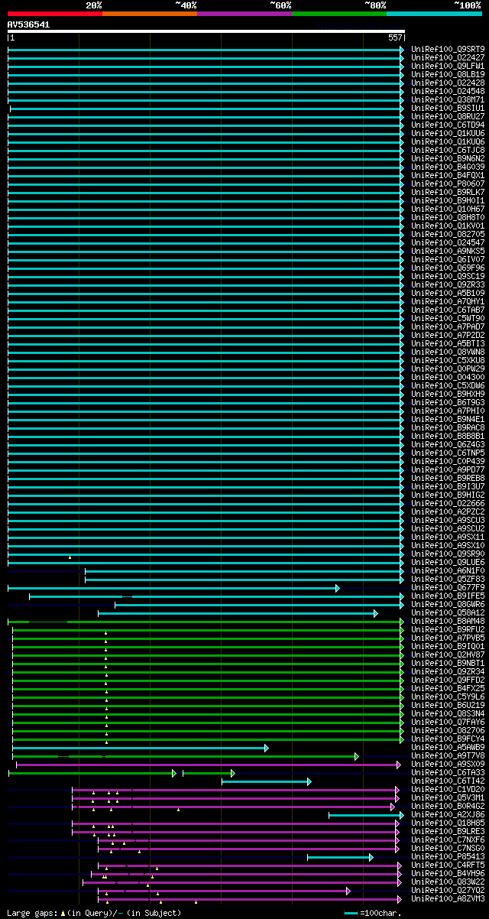Open hit UniRef100_Q8LB19

tap(448, 74)
